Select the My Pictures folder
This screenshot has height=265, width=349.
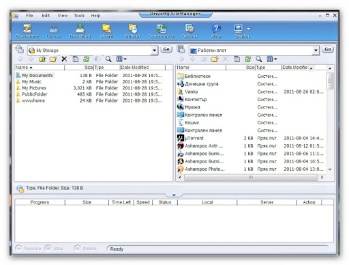(x=34, y=88)
